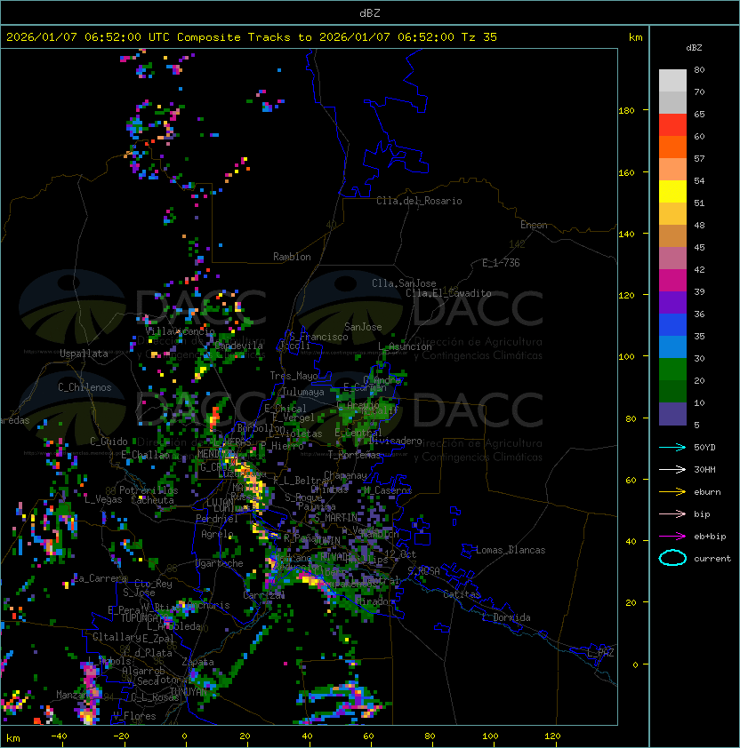Click the dBZ title at top center
The height and width of the screenshot is (748, 740).
coord(370,13)
